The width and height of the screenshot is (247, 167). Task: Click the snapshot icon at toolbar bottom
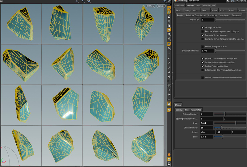(169, 164)
